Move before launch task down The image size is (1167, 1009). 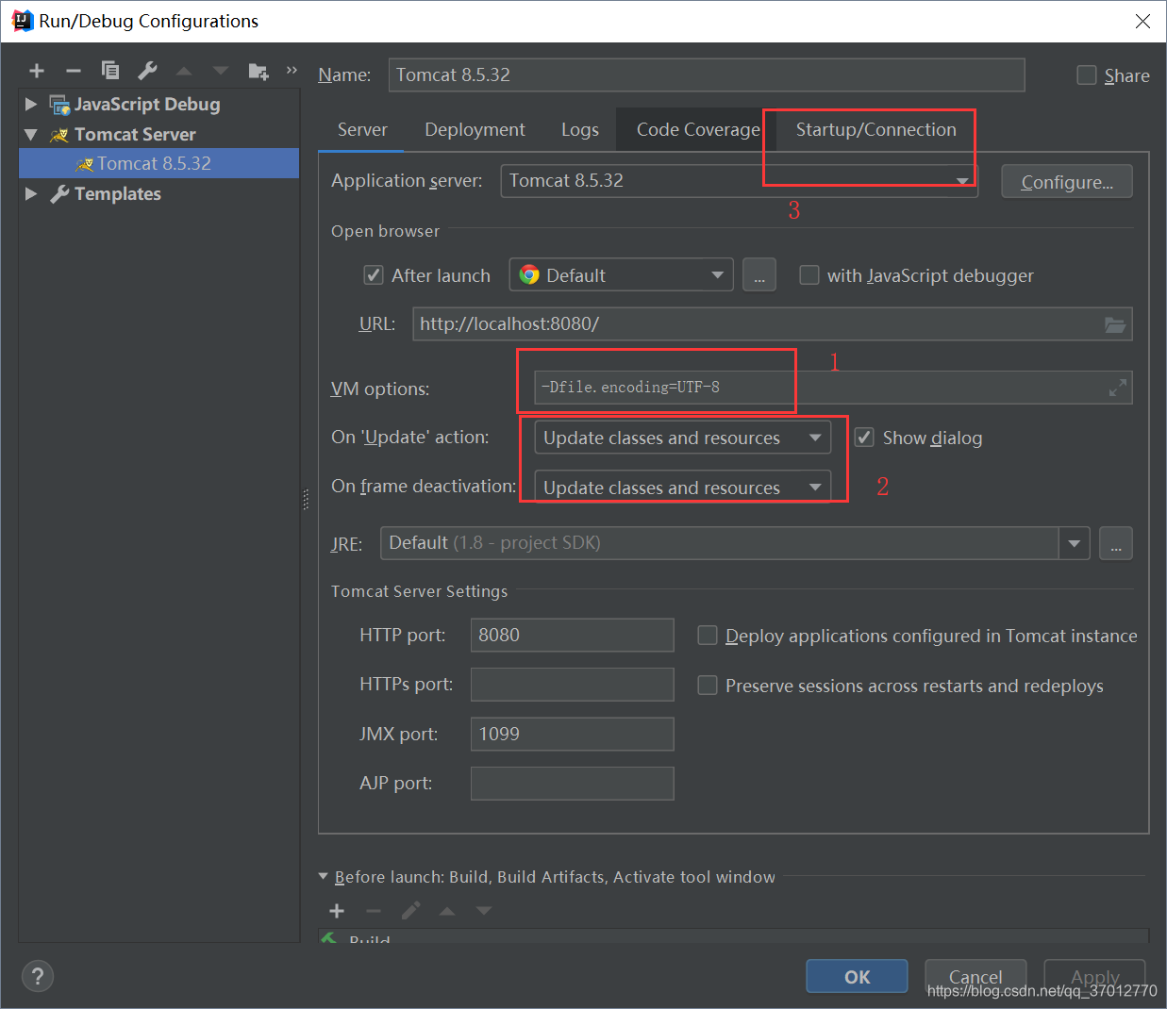coord(484,911)
